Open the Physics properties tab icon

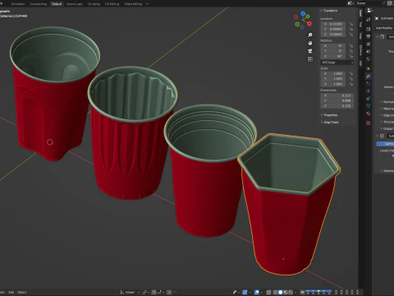click(x=369, y=91)
